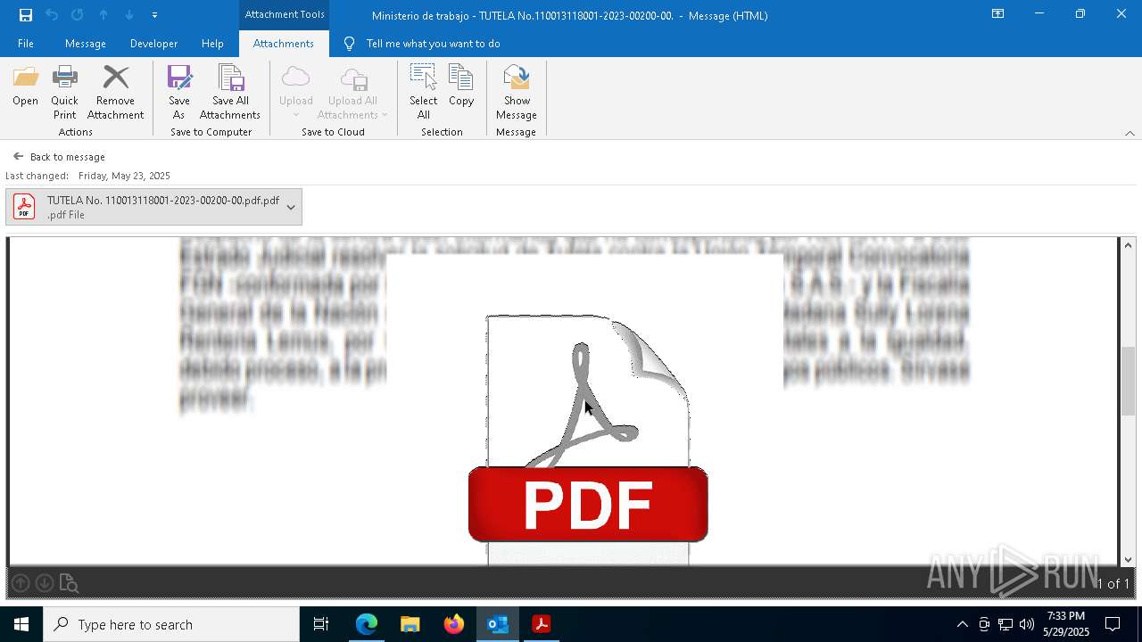Switch to Adobe Acrobat taskbar icon

542,624
